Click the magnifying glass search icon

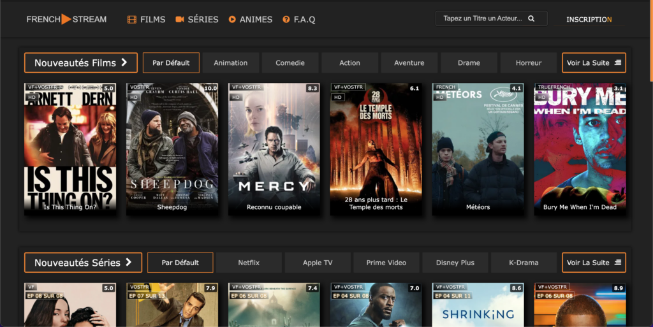(531, 18)
